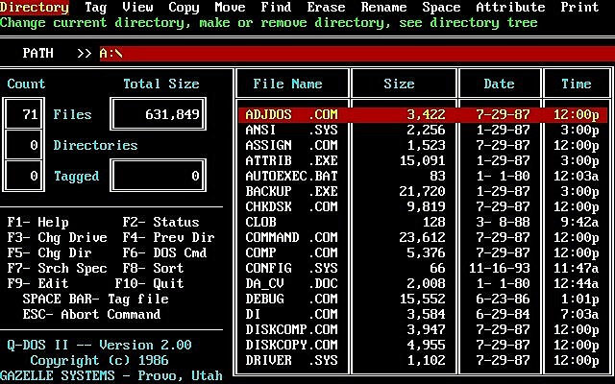Select the ADJDOS .COM file row
Screen dimensions: 615x384
pos(423,114)
